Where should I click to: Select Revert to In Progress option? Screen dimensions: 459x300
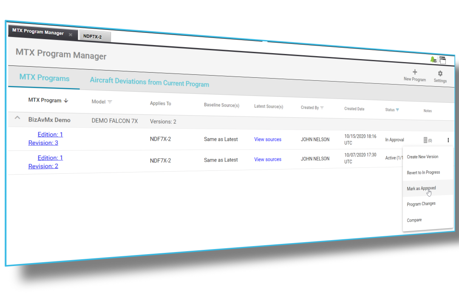(x=423, y=173)
